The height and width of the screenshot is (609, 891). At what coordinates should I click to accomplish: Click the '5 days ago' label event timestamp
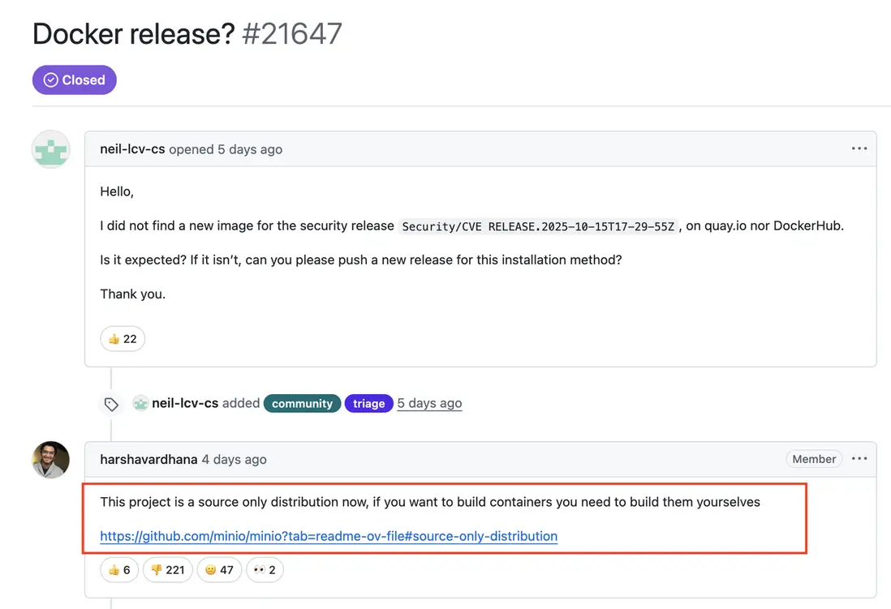(429, 403)
